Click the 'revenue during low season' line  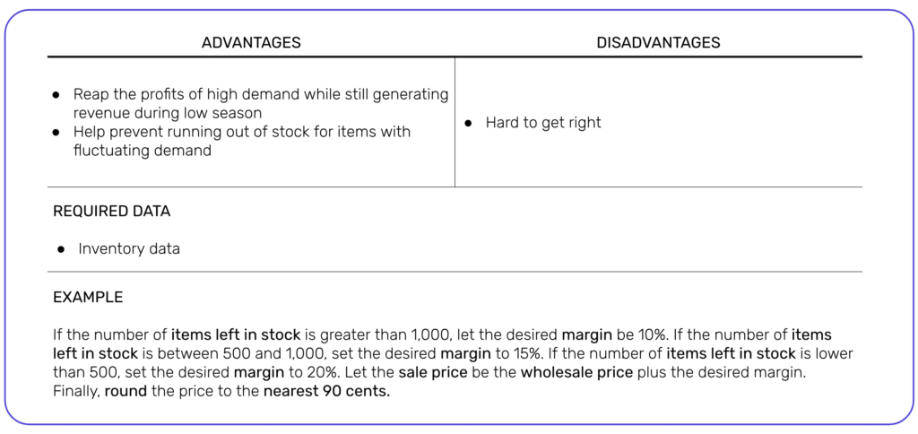pyautogui.click(x=168, y=112)
